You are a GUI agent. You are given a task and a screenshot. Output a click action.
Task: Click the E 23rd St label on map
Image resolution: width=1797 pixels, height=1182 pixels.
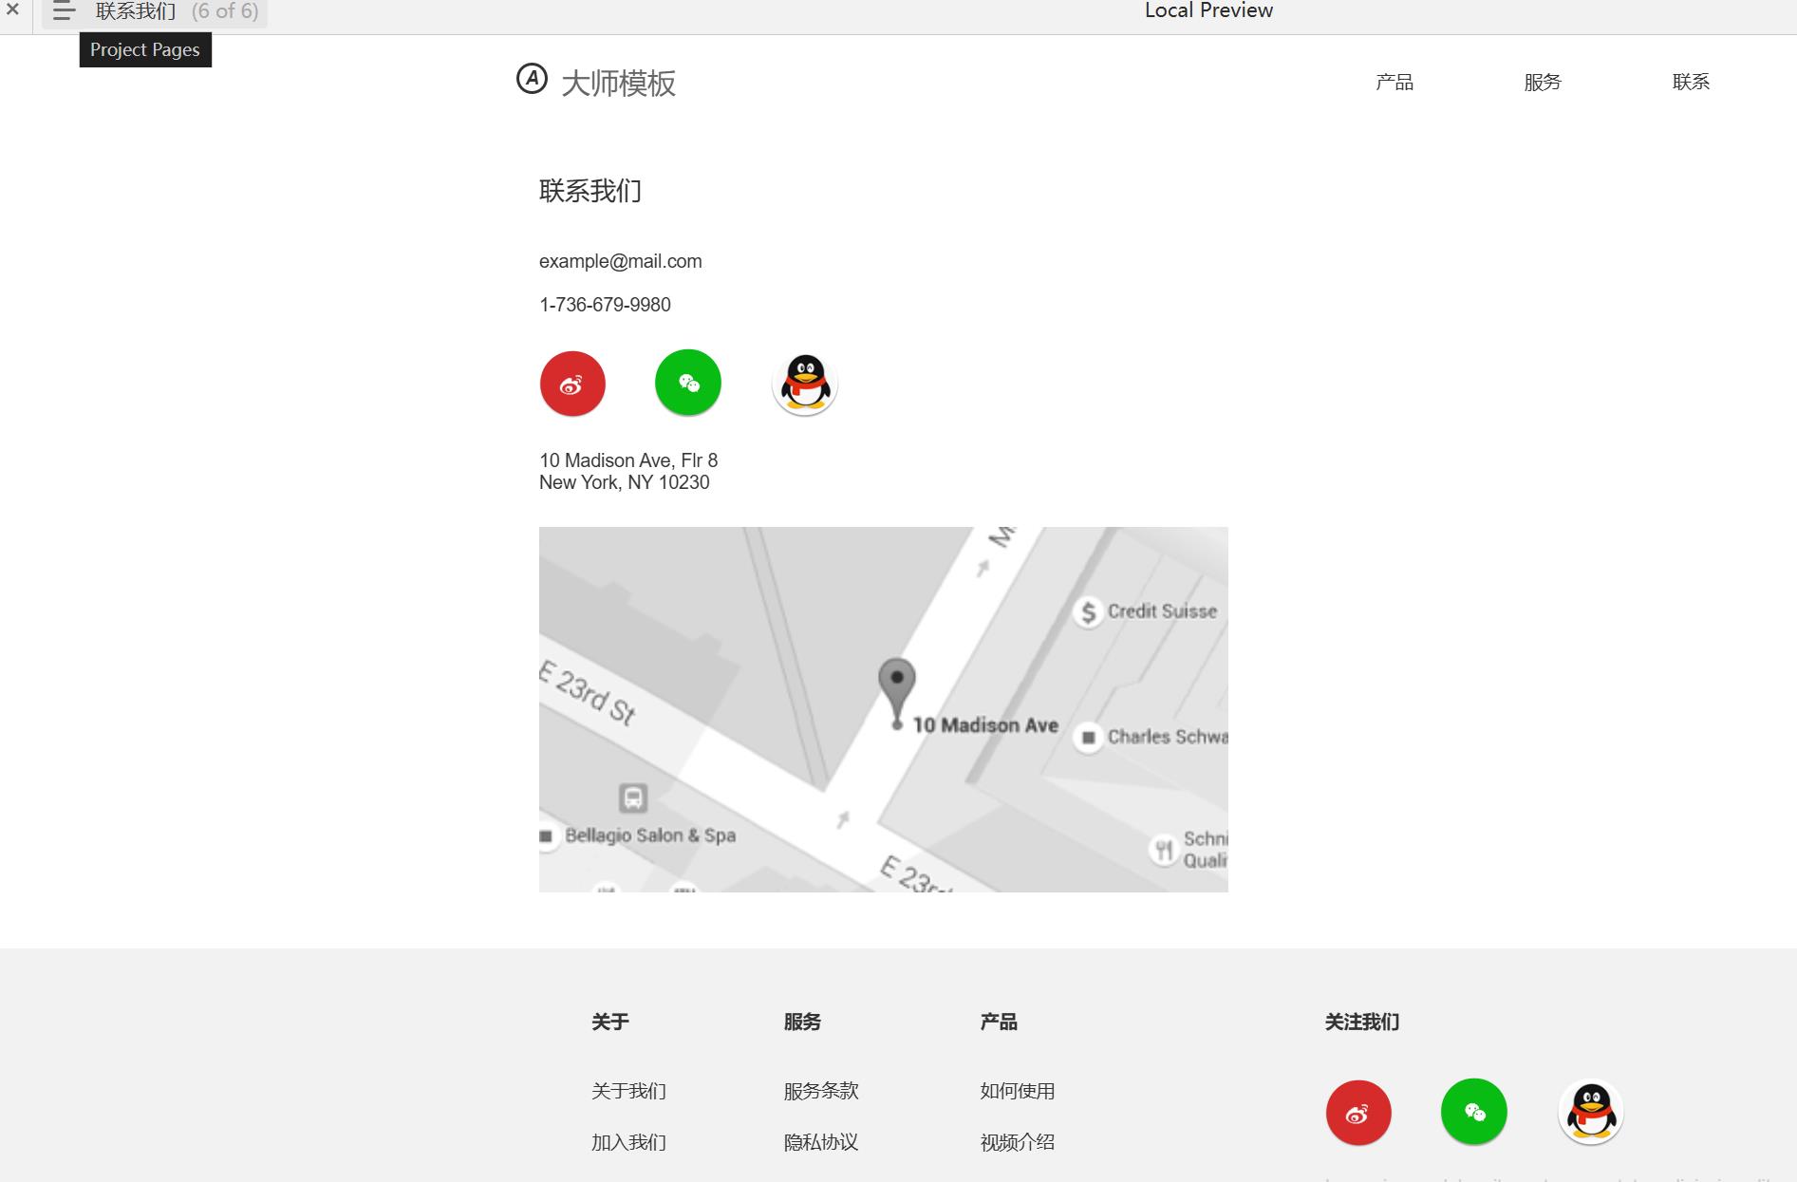[x=588, y=692]
